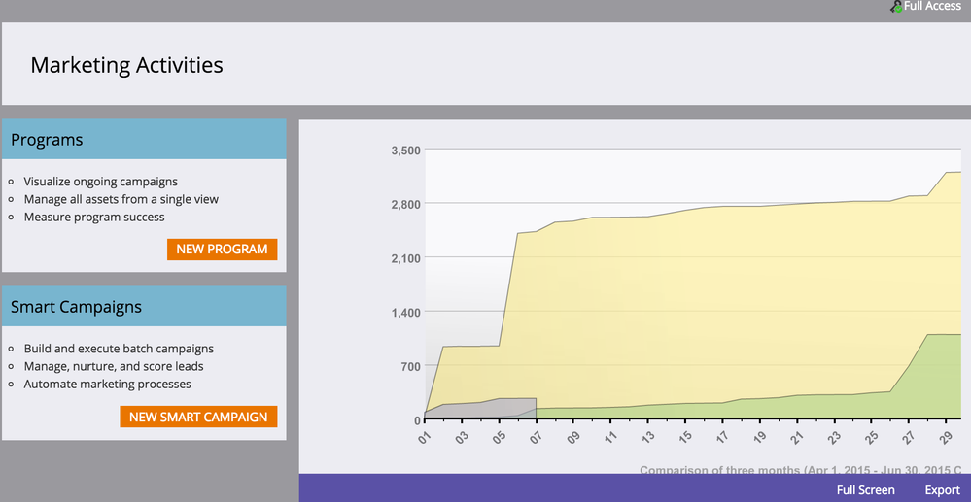Viewport: 971px width, 502px height.
Task: Click the Full Access label
Action: point(932,6)
